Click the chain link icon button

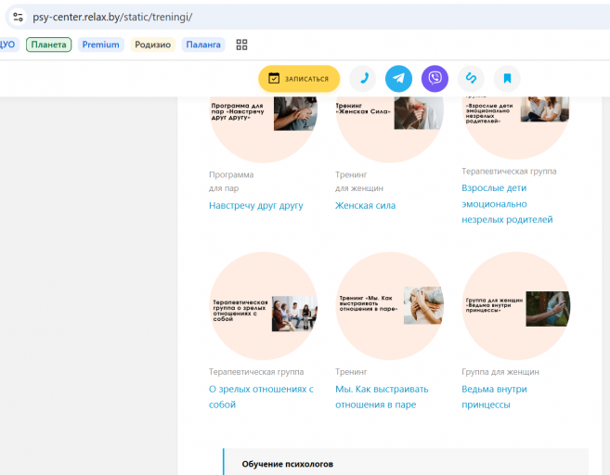471,79
